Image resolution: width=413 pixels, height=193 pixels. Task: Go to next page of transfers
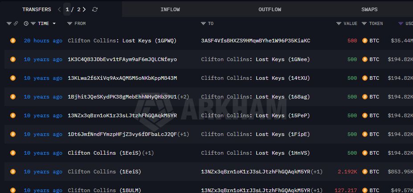84,9
